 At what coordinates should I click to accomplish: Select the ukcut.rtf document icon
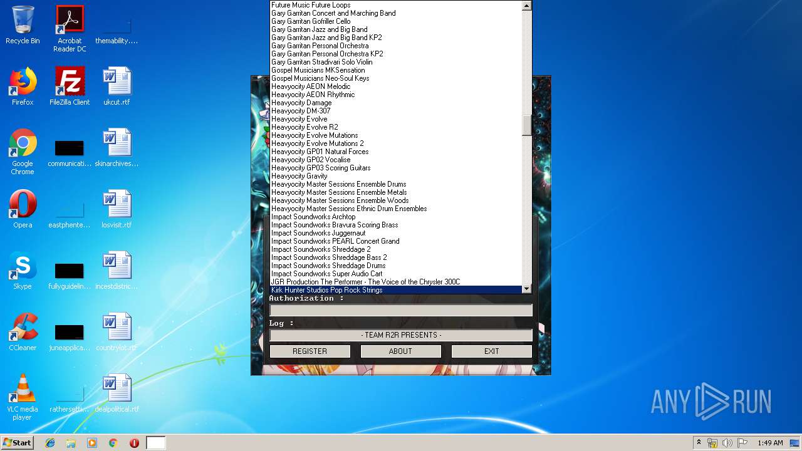(117, 86)
